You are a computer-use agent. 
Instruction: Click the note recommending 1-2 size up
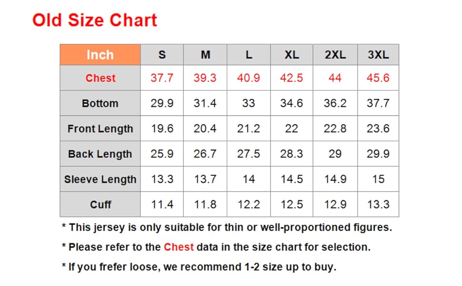(199, 267)
